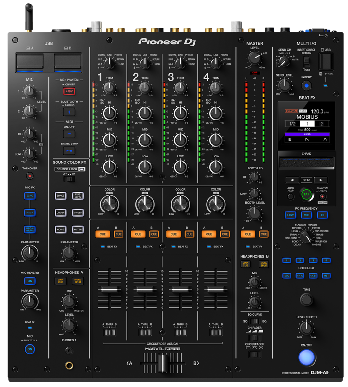
Task: Grab the channel 1 fader
Action: pyautogui.click(x=110, y=289)
